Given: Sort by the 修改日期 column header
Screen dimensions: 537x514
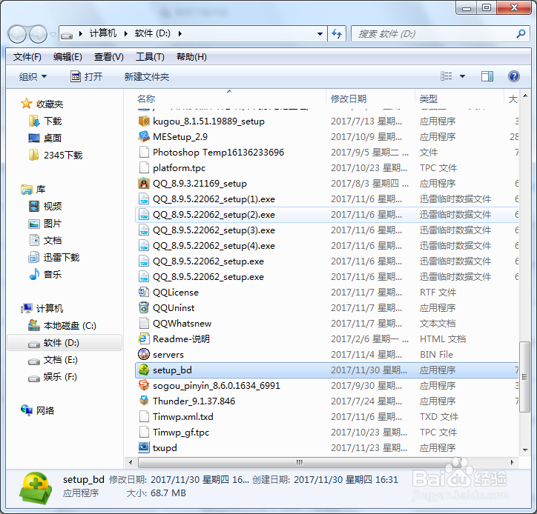Looking at the screenshot, I should click(x=371, y=99).
